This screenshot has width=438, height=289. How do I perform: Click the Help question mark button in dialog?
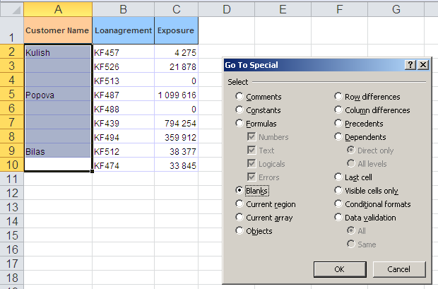(x=410, y=65)
